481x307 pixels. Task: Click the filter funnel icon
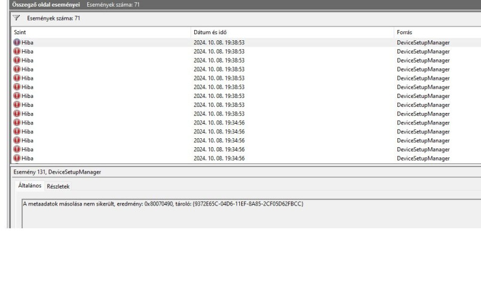point(16,18)
